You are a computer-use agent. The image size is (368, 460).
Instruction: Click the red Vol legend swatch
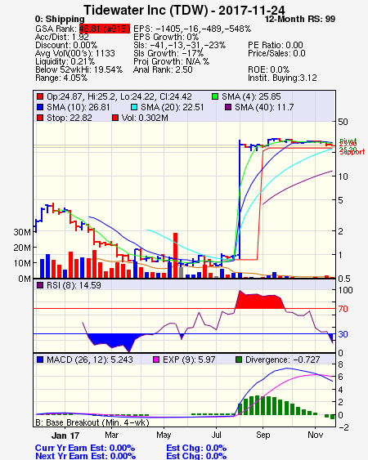coord(115,118)
